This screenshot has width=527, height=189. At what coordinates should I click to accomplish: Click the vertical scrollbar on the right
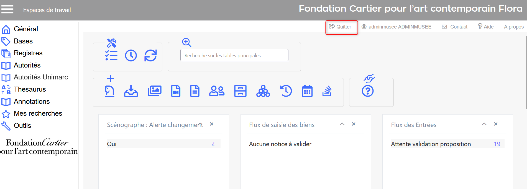pyautogui.click(x=526, y=72)
